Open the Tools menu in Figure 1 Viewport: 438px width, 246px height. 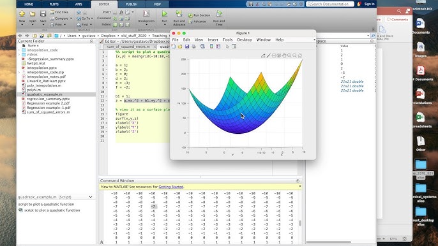227,40
